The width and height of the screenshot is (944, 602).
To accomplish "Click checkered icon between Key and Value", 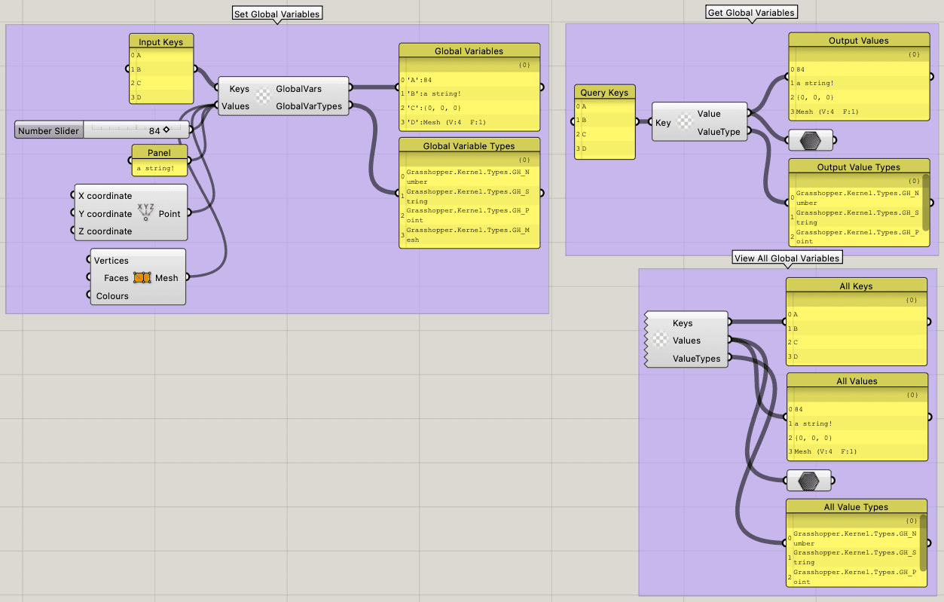I will click(x=684, y=122).
